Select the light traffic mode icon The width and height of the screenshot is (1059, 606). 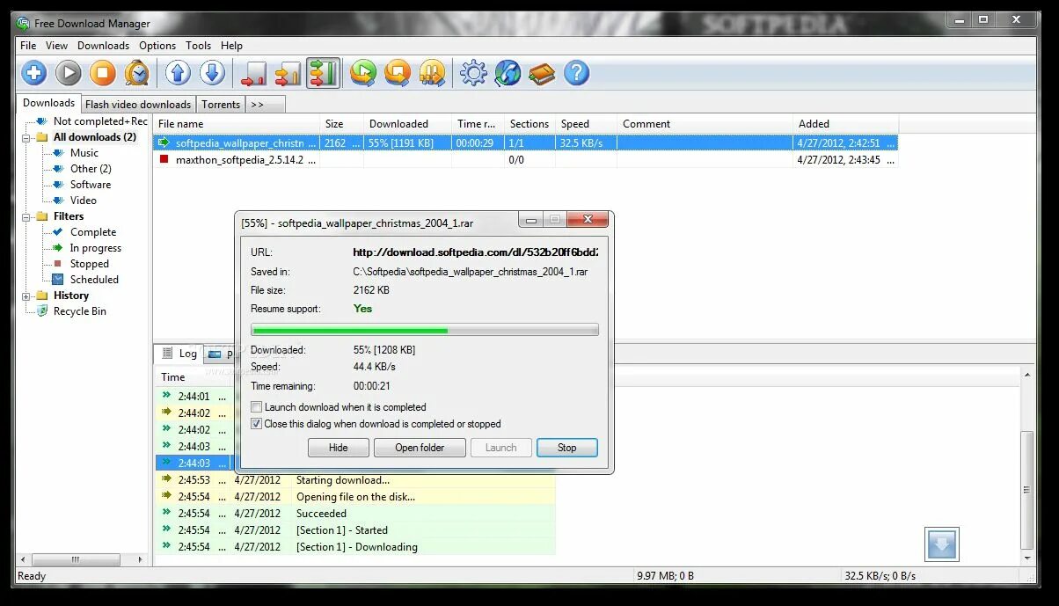pos(255,73)
